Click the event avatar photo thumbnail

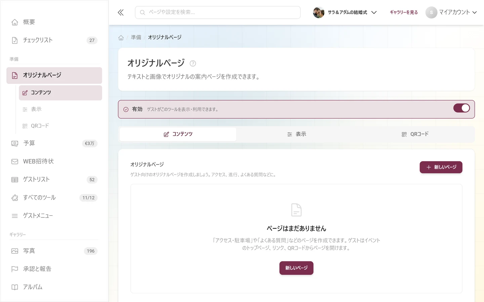[319, 12]
